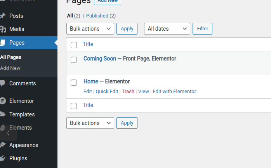Check the Coming Soon page checkbox
The height and width of the screenshot is (168, 271).
(74, 59)
